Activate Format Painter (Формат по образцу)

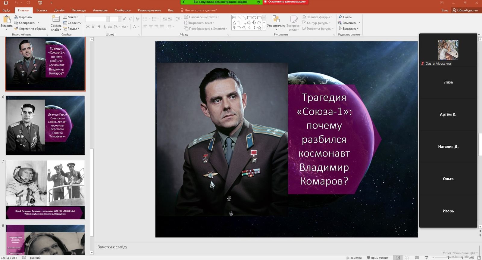[30, 29]
